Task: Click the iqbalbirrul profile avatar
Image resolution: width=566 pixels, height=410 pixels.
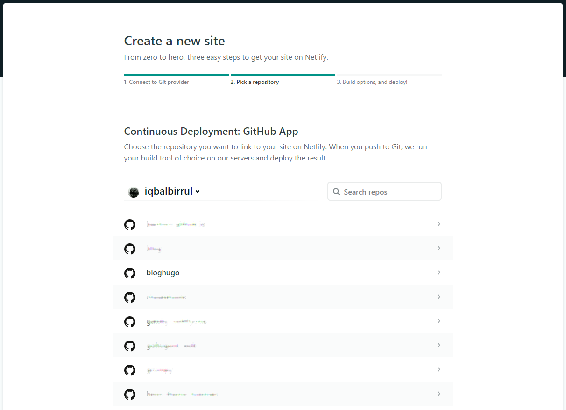Action: point(134,192)
